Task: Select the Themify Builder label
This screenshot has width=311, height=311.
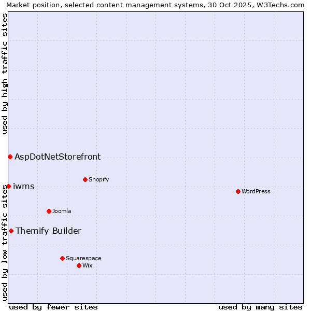Action: coord(48,231)
